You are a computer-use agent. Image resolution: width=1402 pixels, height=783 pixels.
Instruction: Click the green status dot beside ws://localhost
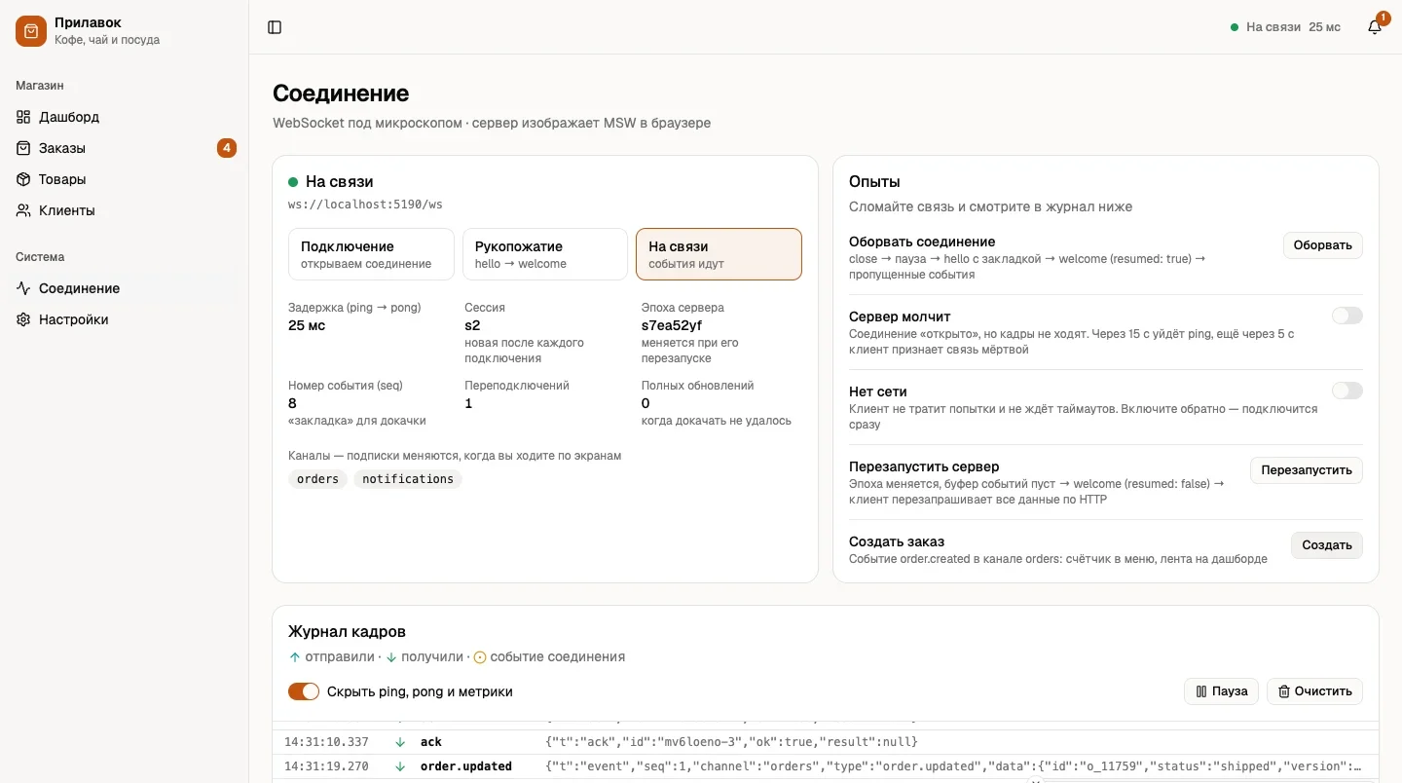point(293,182)
